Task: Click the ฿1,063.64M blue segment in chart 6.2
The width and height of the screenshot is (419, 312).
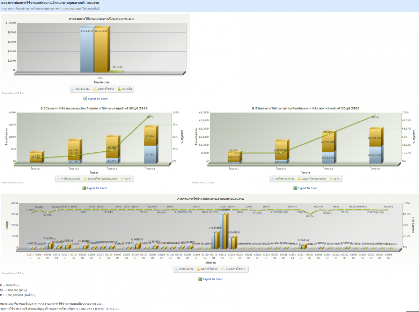Action: (375, 155)
